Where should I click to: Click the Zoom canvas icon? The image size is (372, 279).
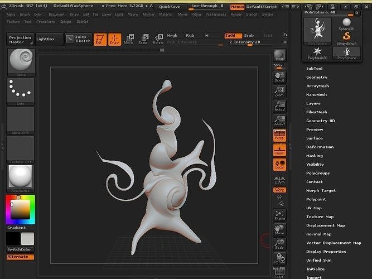pos(279,92)
